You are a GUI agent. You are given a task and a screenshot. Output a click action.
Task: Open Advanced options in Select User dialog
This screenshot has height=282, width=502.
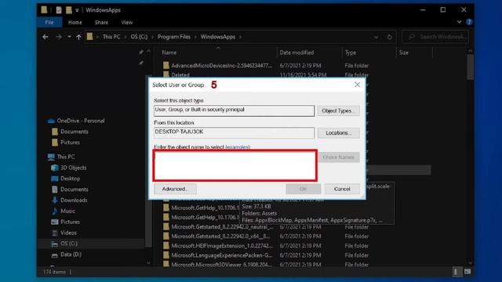pos(175,189)
